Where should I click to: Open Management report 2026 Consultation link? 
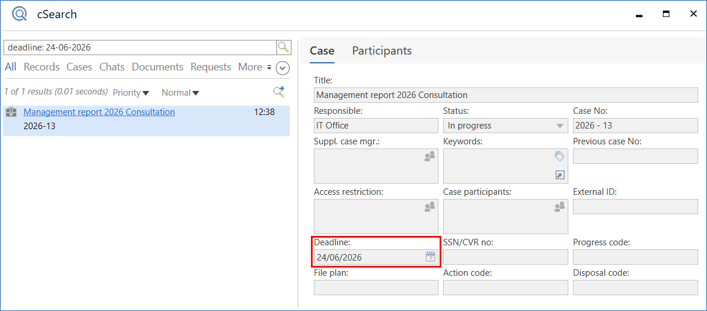pos(99,112)
